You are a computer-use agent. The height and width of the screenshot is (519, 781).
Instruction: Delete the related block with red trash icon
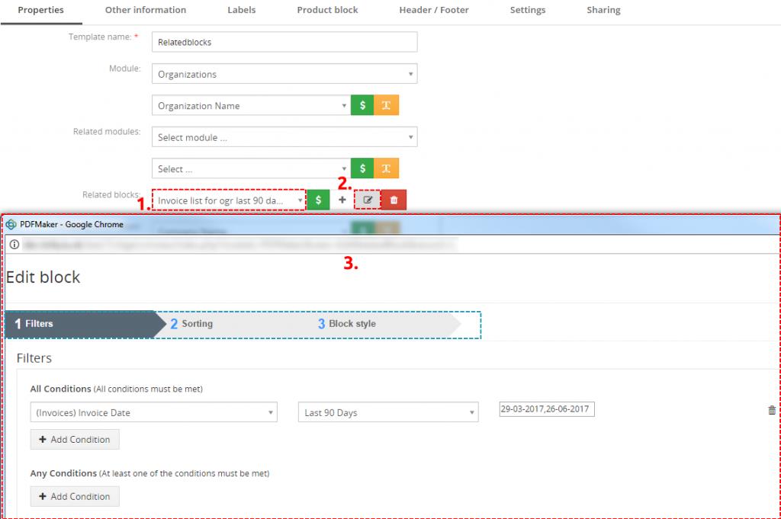point(394,200)
